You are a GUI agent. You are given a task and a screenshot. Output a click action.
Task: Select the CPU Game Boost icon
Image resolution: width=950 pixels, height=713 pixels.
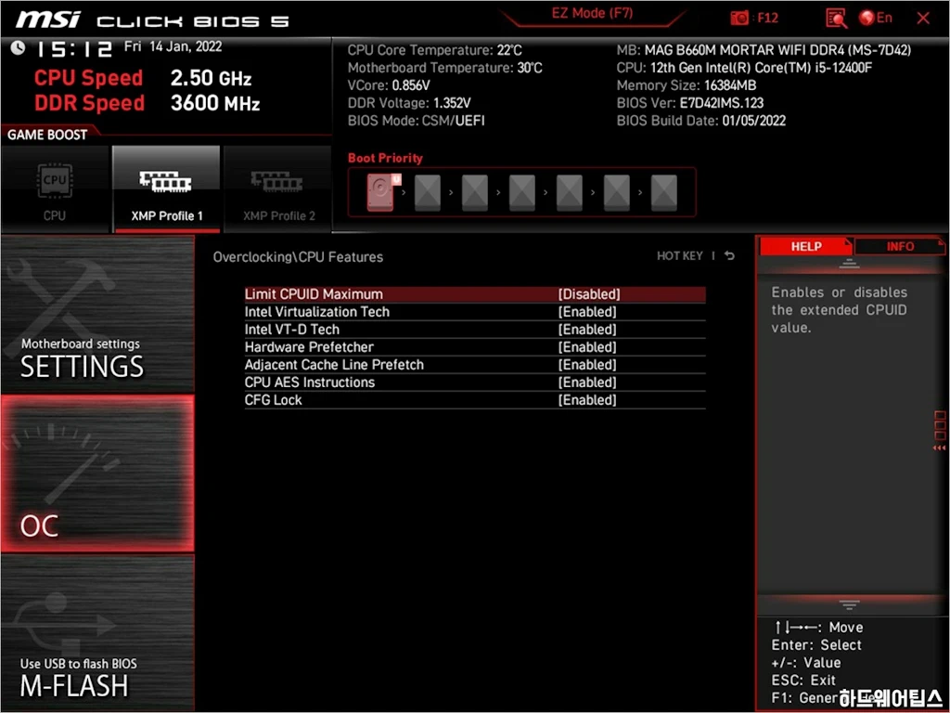[x=55, y=188]
